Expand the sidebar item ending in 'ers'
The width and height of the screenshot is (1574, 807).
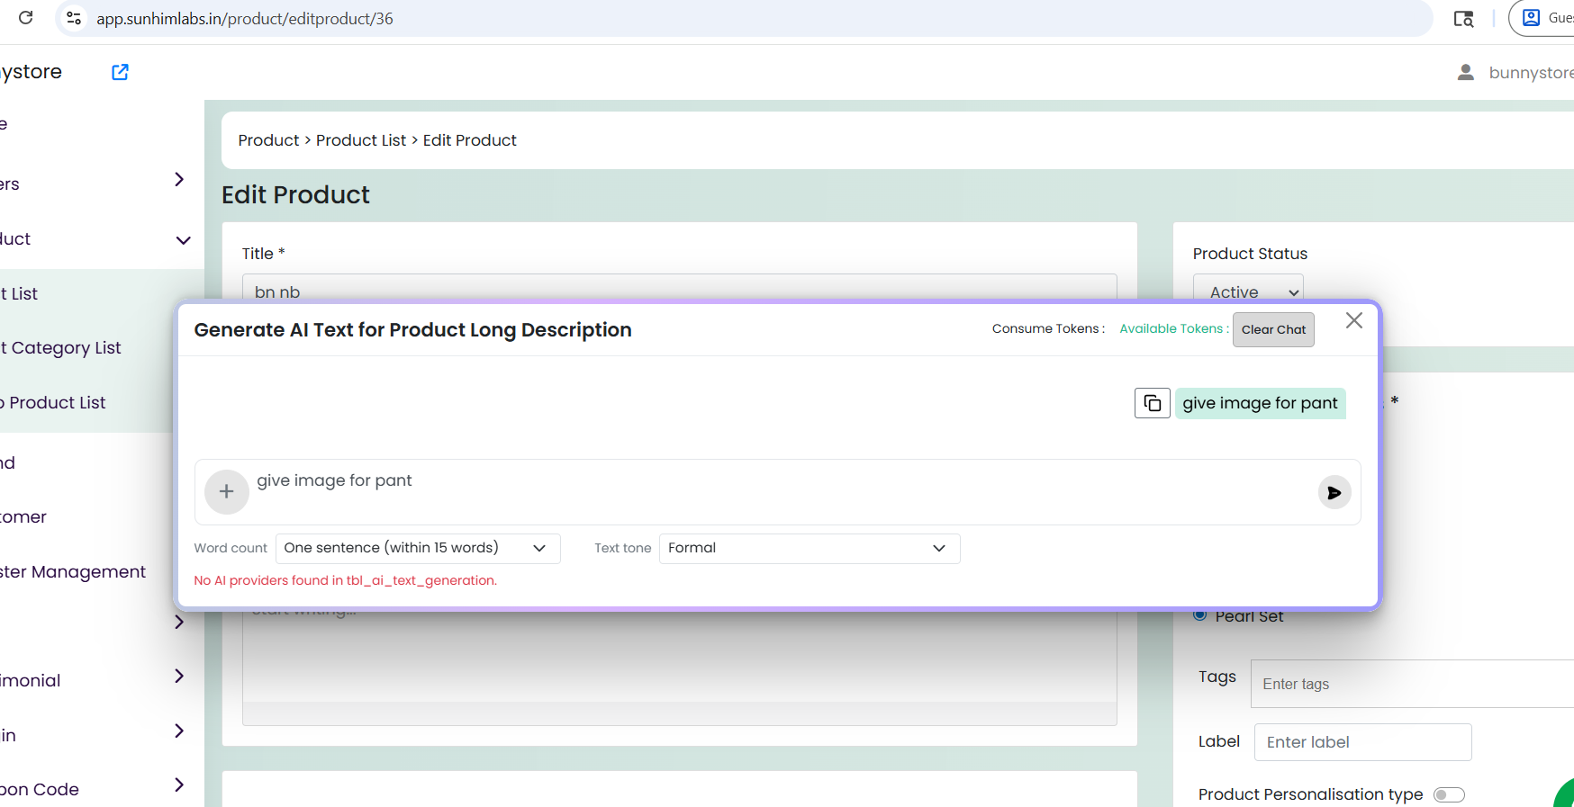pyautogui.click(x=179, y=179)
